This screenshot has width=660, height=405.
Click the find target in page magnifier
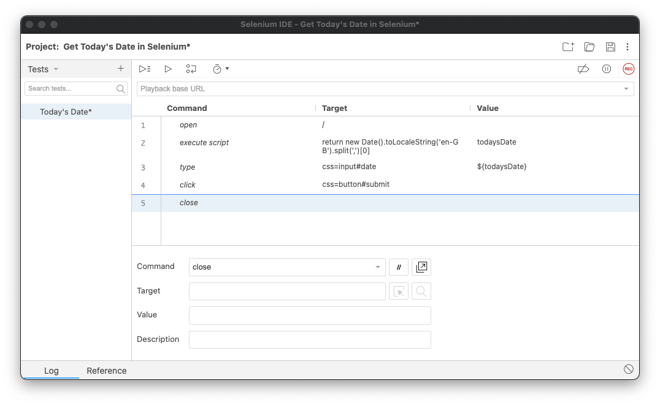[421, 291]
